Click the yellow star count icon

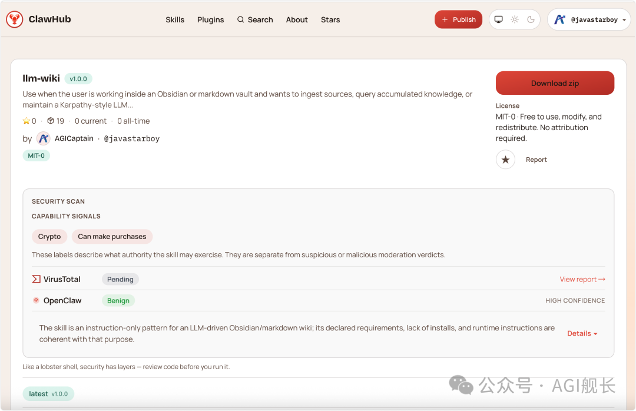(x=26, y=121)
